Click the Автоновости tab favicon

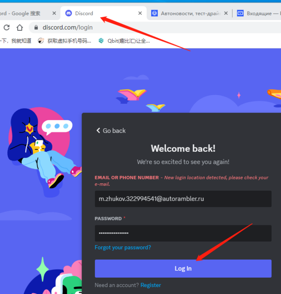click(154, 13)
